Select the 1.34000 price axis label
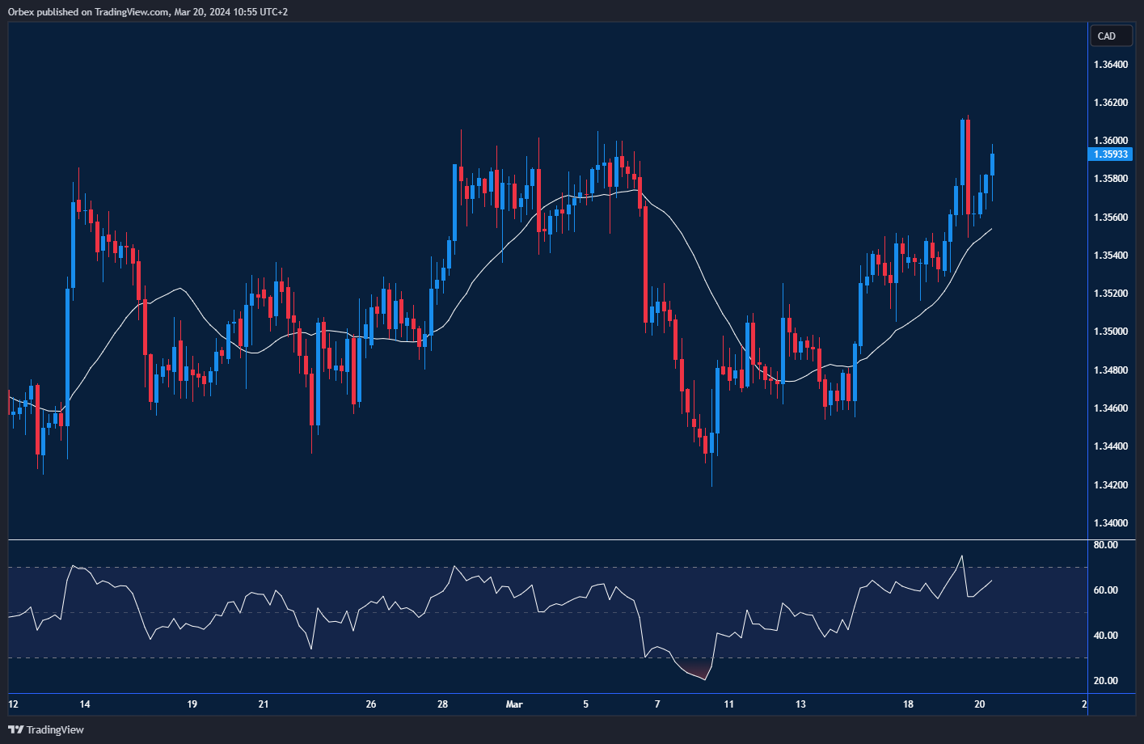This screenshot has height=744, width=1144. (1109, 523)
